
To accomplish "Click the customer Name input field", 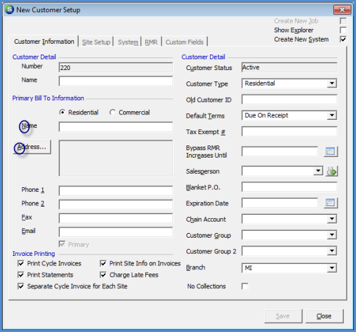I will [116, 81].
